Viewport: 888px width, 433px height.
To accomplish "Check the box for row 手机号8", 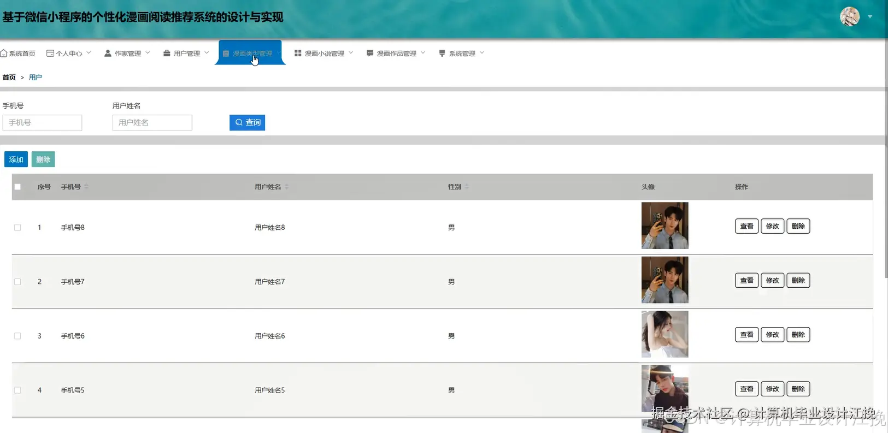I will coord(17,228).
